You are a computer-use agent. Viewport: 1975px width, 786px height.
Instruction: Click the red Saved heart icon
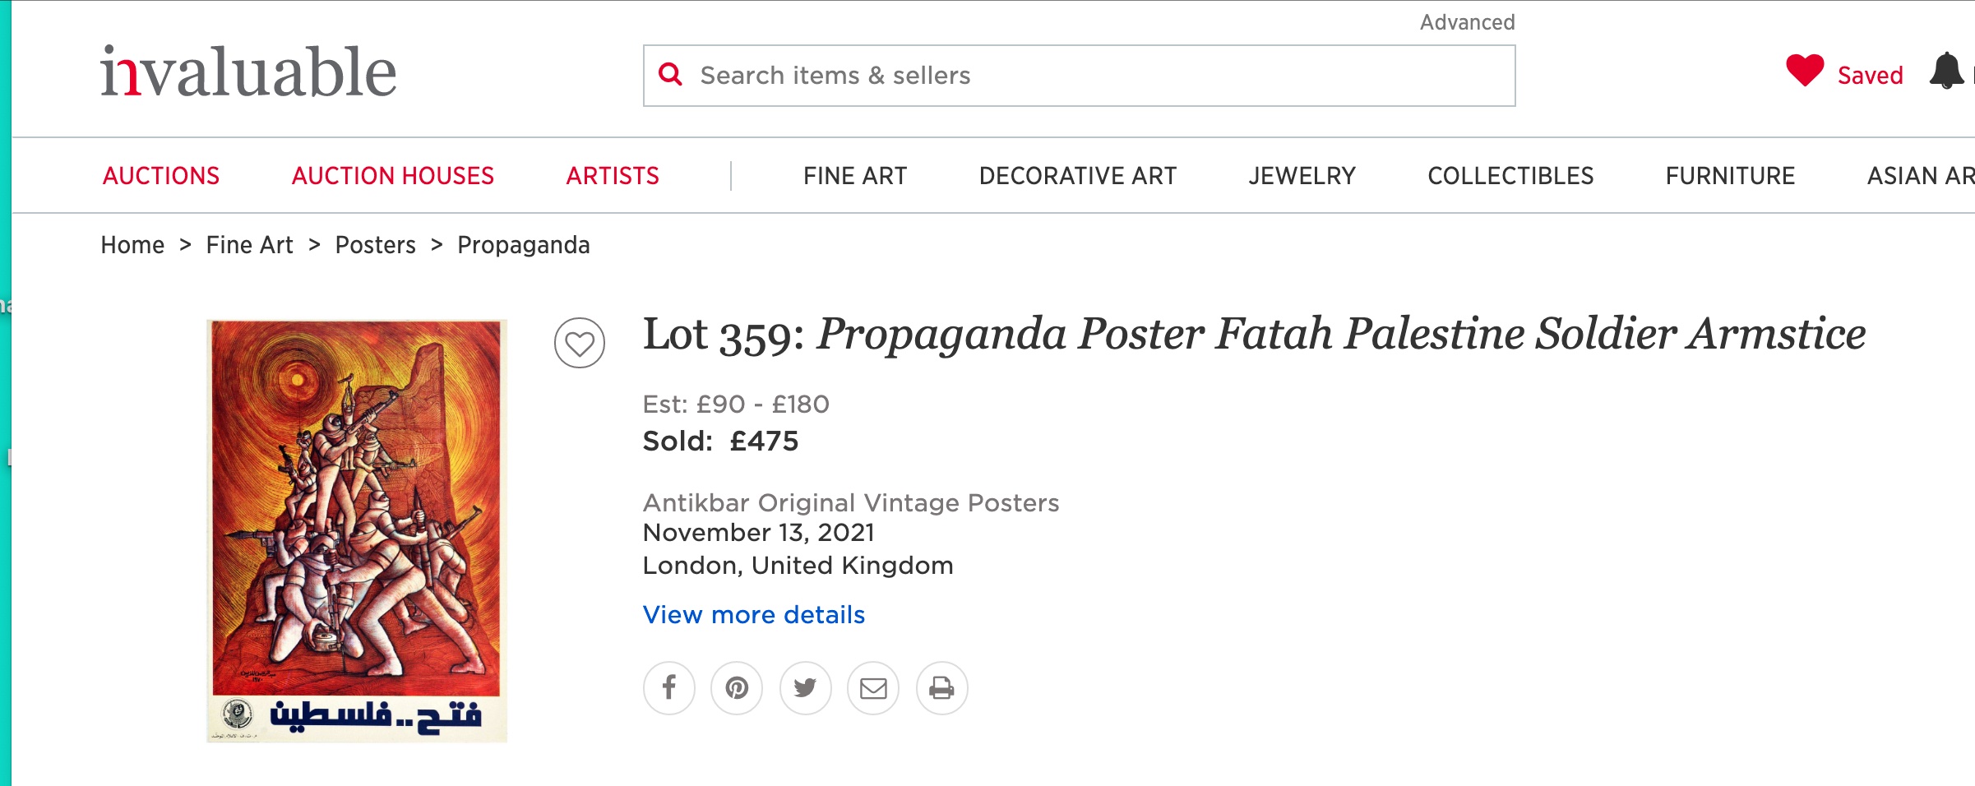[x=1805, y=71]
